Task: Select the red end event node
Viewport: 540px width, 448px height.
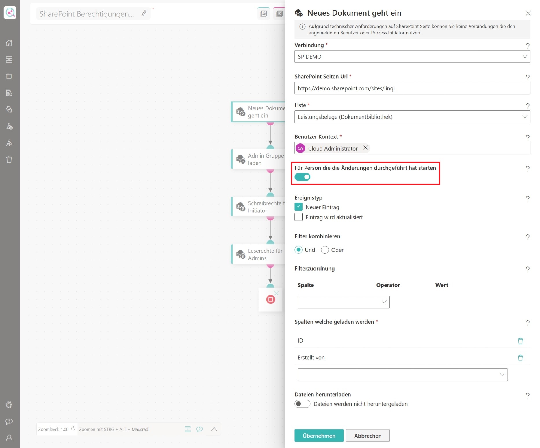Action: tap(270, 299)
